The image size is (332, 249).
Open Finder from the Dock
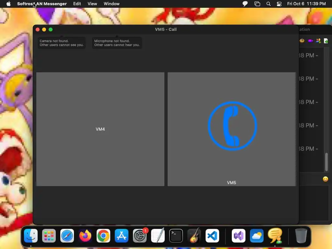click(x=31, y=236)
